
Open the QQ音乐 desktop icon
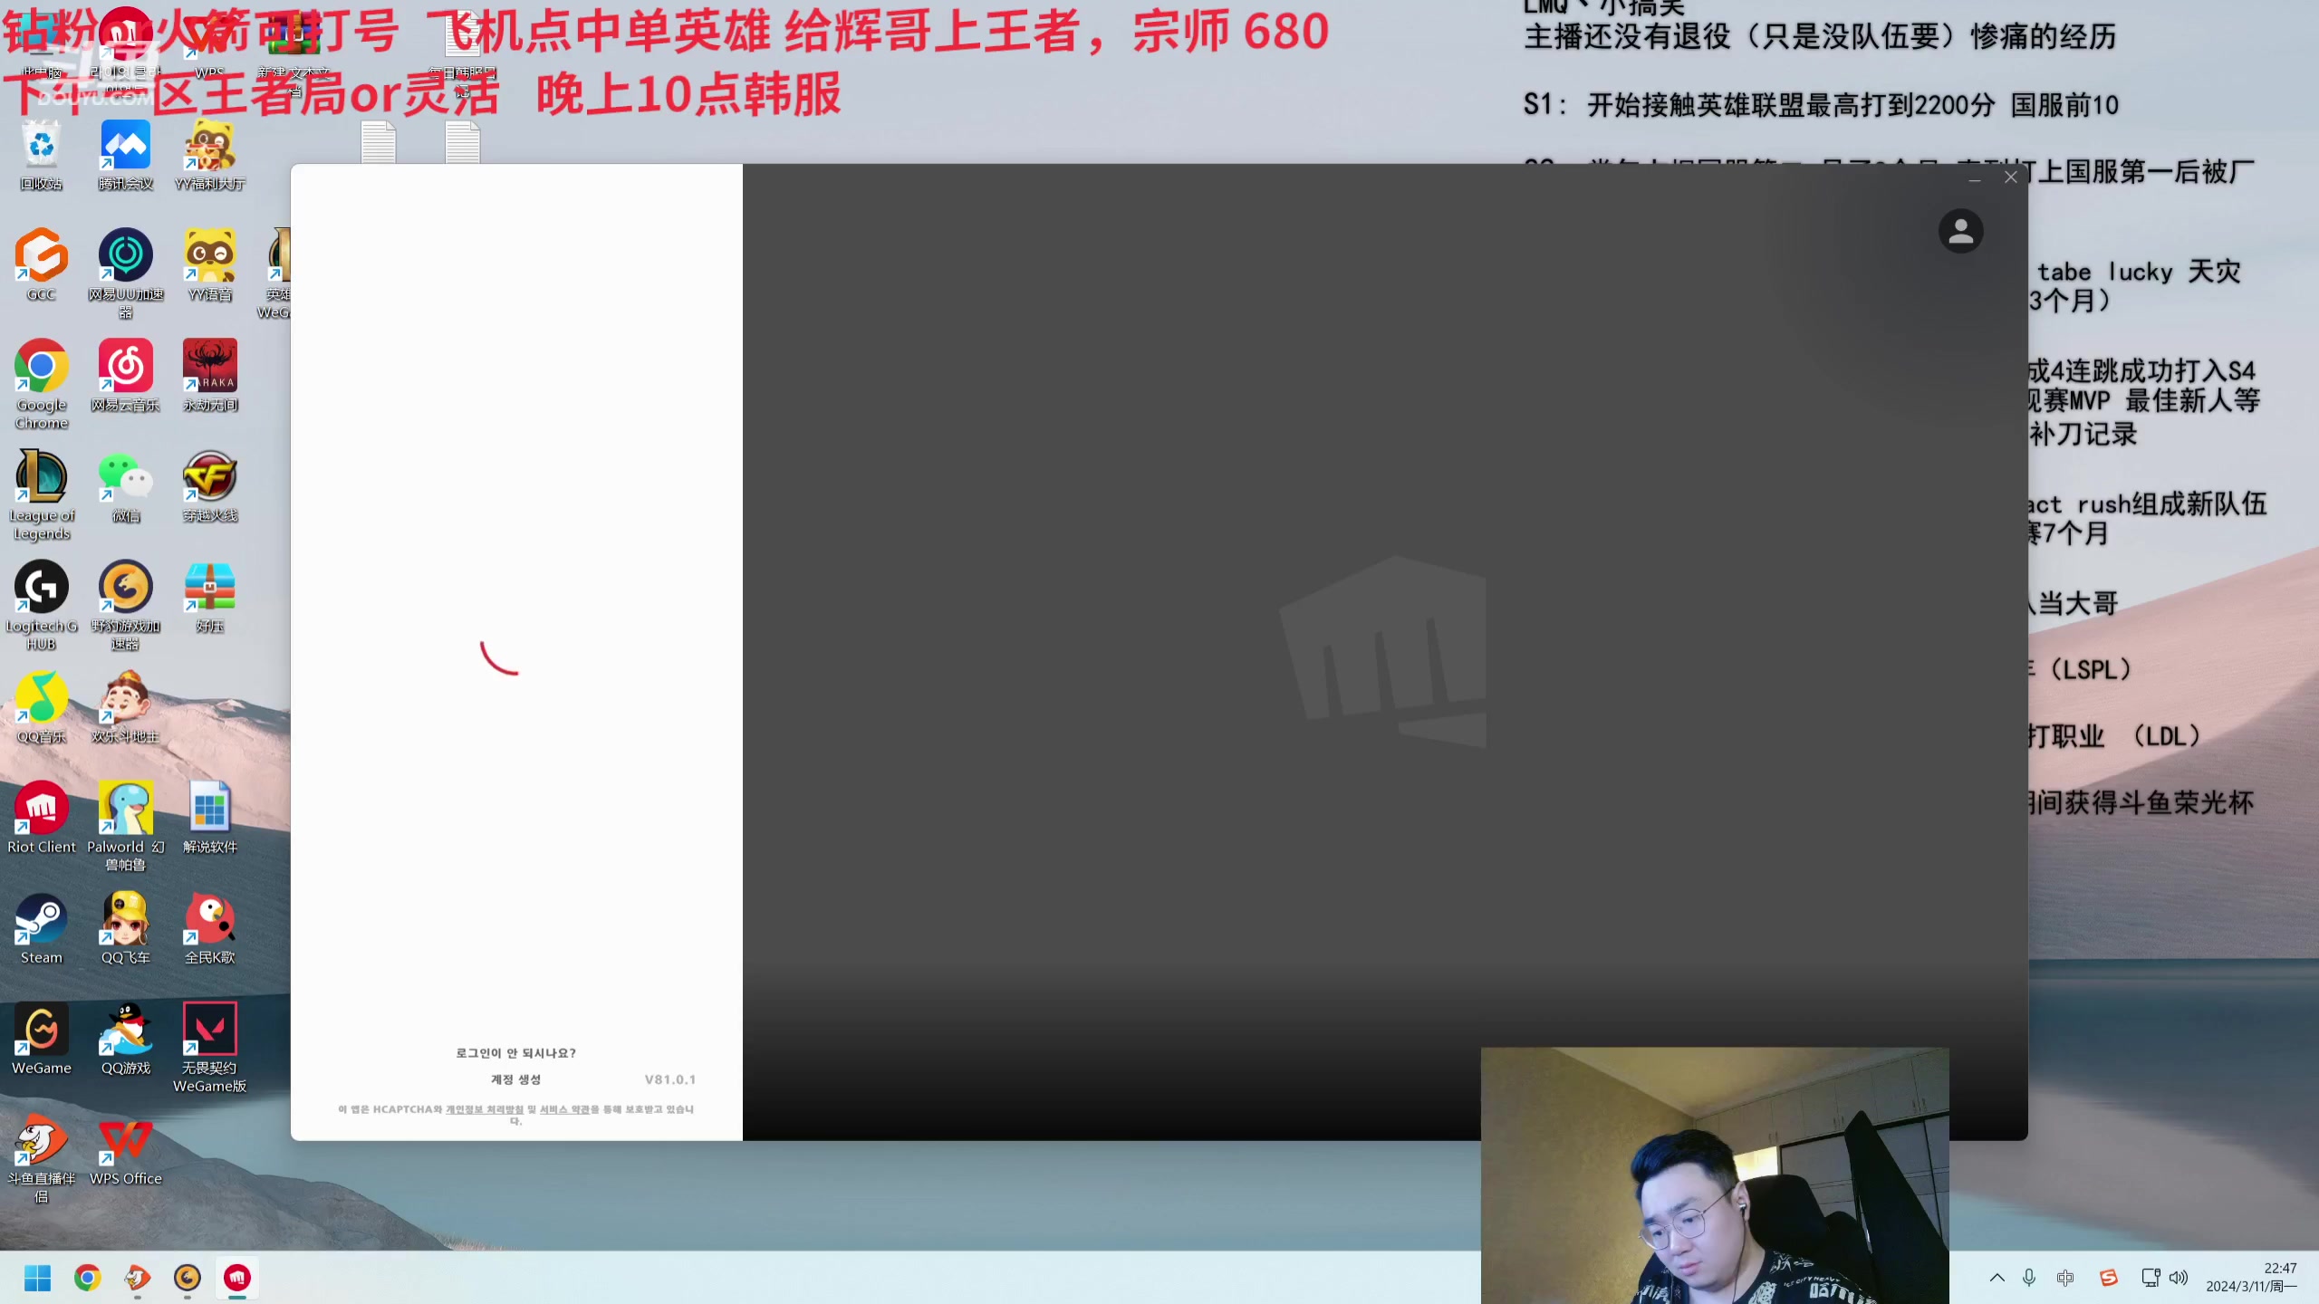coord(42,707)
